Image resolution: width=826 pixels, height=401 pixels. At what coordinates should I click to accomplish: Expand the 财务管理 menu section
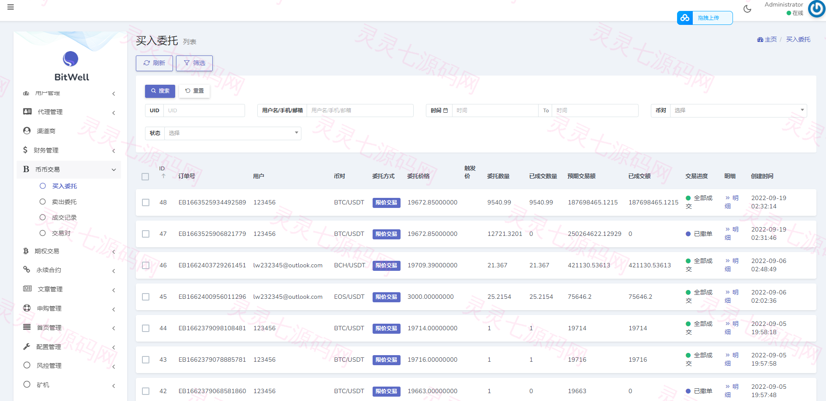tap(69, 150)
